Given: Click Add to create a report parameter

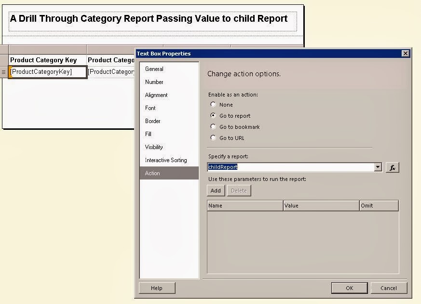Looking at the screenshot, I should click(x=215, y=190).
